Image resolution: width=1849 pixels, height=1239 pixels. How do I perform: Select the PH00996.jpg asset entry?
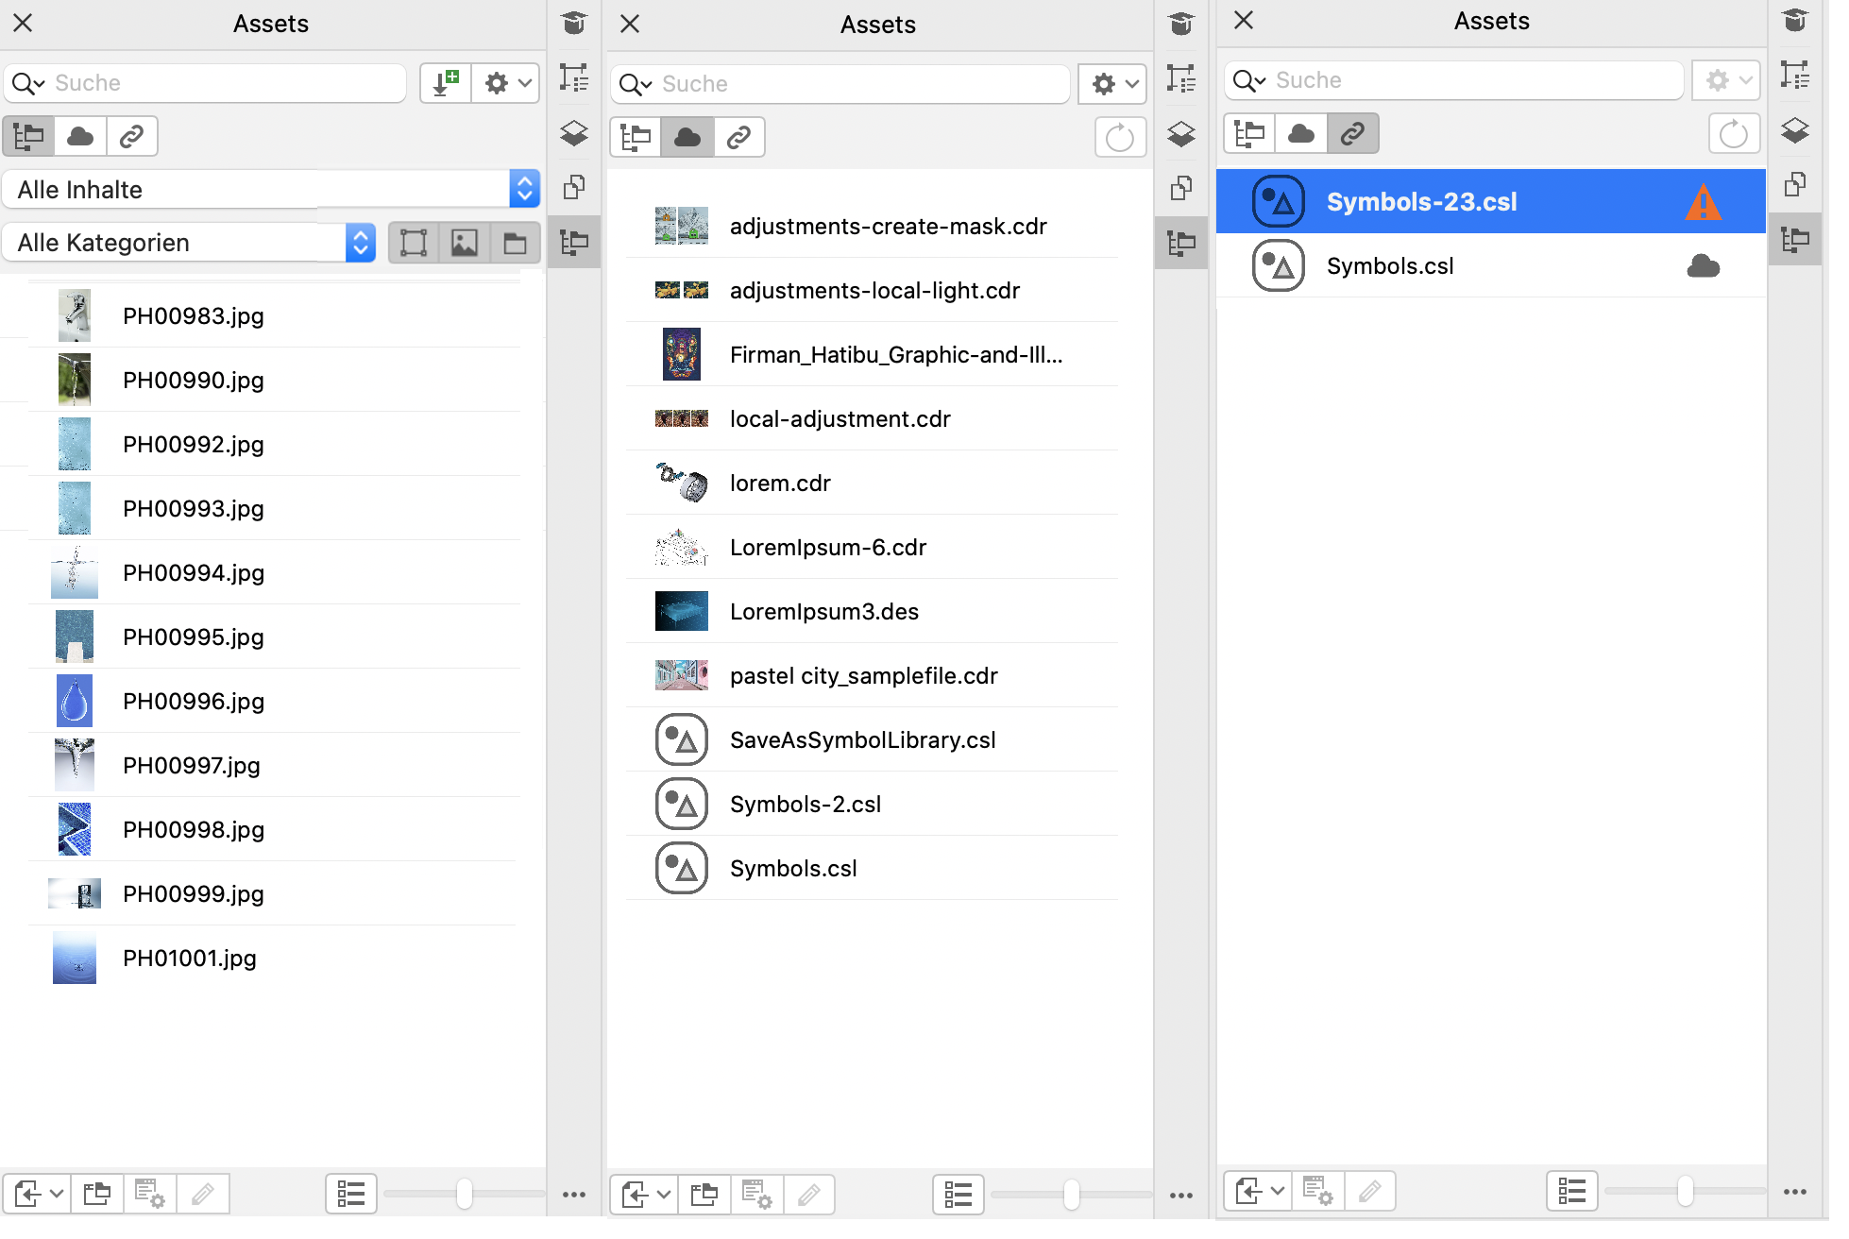pos(194,701)
